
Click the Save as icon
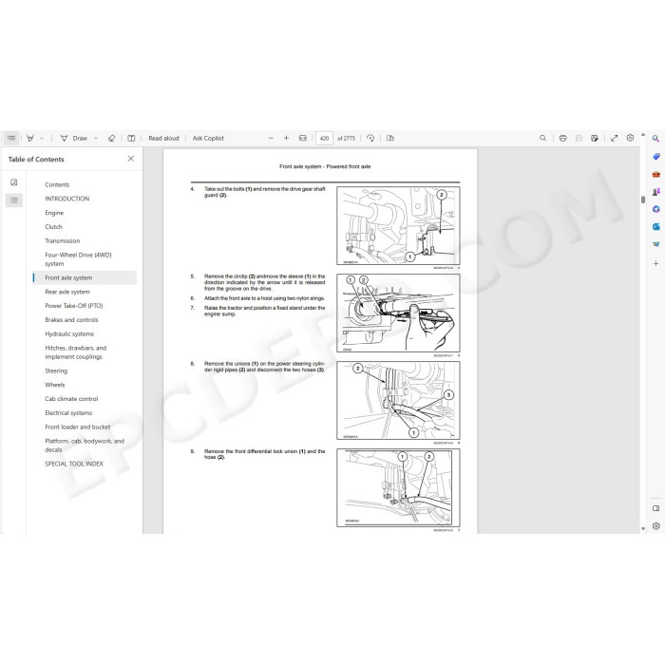595,139
